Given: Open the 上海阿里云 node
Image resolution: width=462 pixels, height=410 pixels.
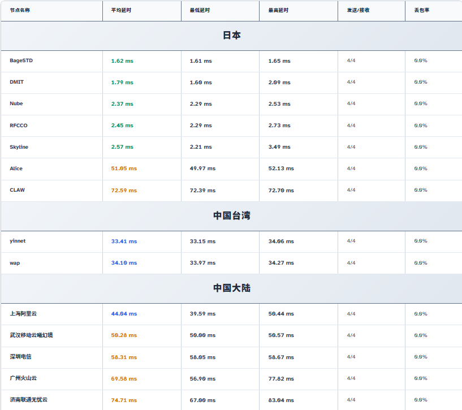Looking at the screenshot, I should click(x=23, y=313).
